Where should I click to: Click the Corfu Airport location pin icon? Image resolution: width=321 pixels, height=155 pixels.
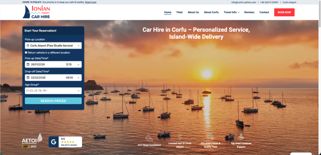pyautogui.click(x=180, y=137)
